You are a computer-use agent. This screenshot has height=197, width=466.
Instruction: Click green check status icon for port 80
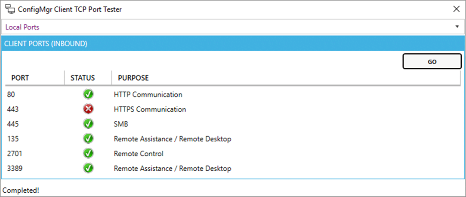tap(88, 94)
